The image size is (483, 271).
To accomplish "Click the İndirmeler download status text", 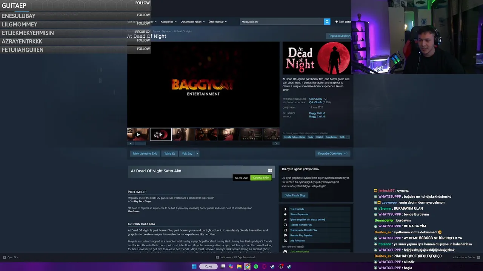I will 238,257.
